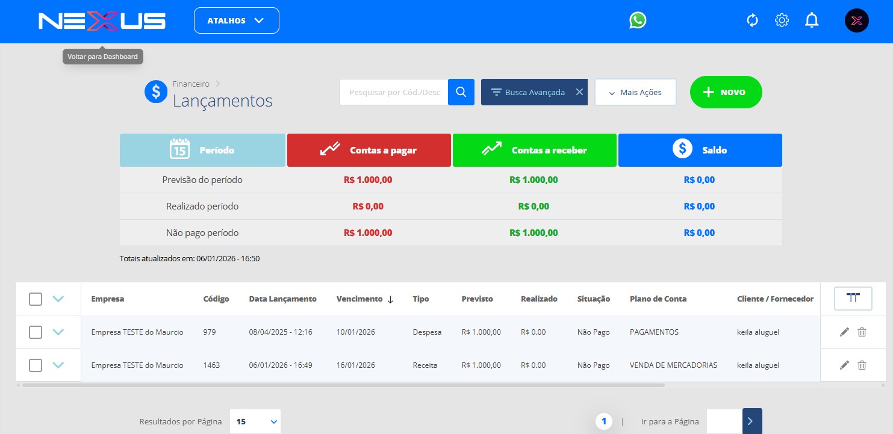This screenshot has width=893, height=434.
Task: Check the checkbox for entry 1463
Action: coord(36,365)
